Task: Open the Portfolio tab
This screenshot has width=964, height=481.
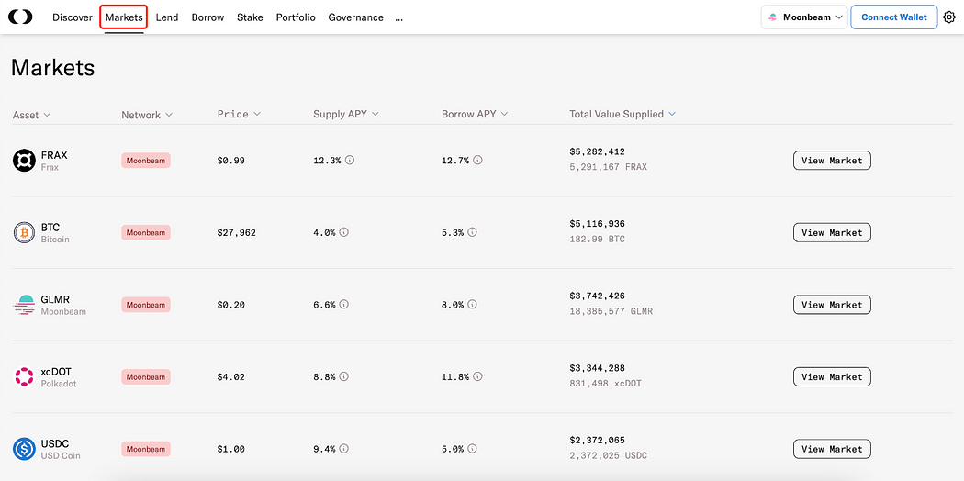Action: tap(296, 17)
